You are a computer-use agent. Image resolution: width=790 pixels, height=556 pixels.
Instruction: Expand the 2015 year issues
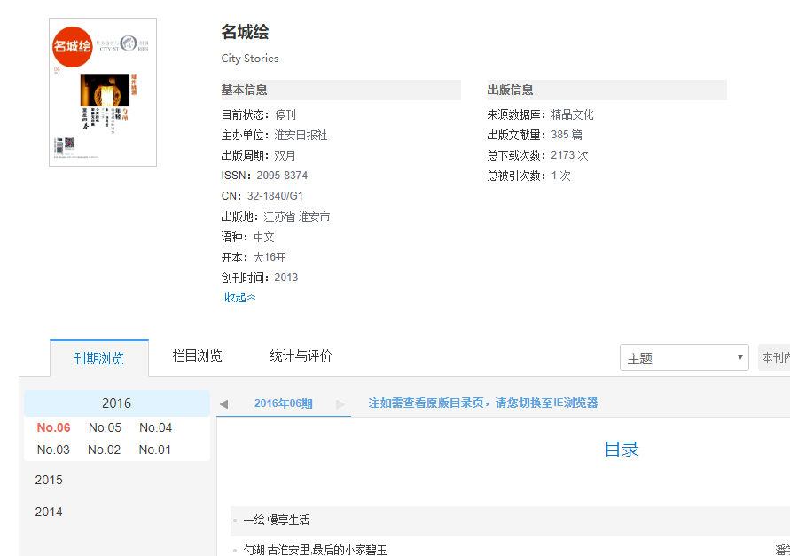[x=49, y=480]
